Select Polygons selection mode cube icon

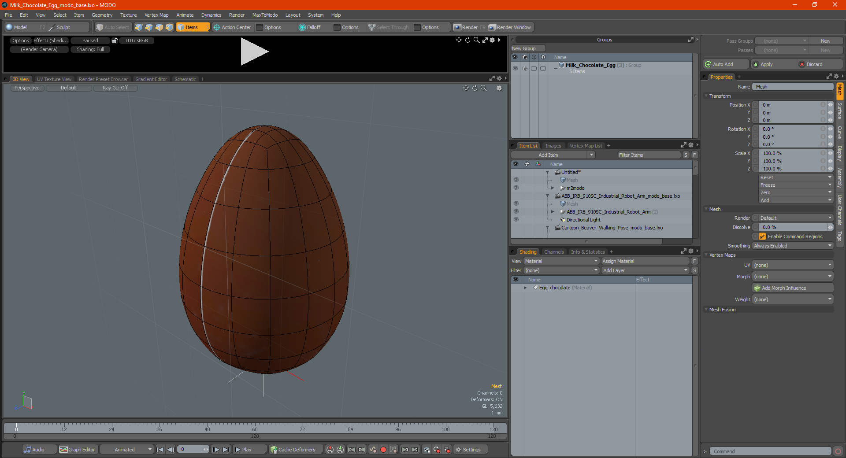point(159,27)
